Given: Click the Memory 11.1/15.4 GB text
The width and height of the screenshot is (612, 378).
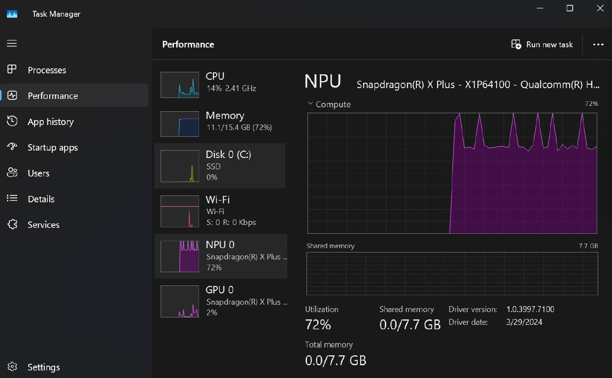Looking at the screenshot, I should click(239, 127).
